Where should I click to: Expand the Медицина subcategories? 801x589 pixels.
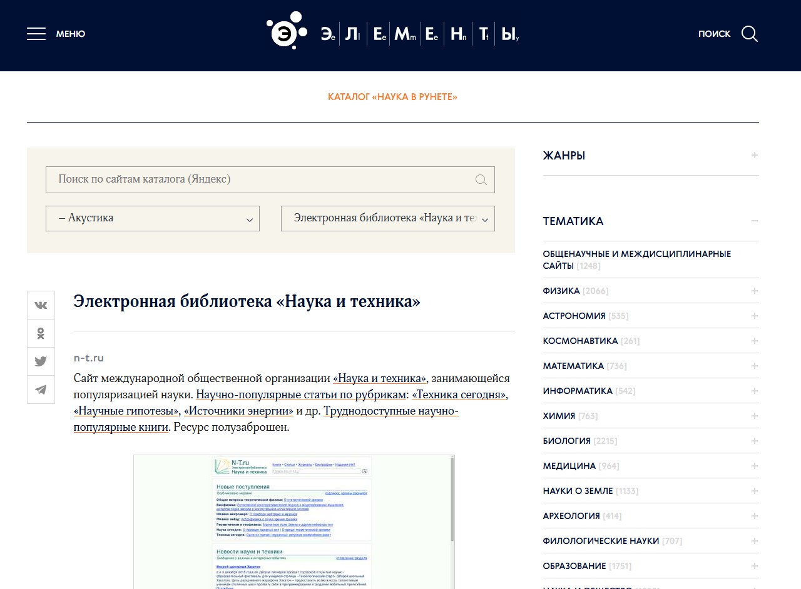[755, 466]
